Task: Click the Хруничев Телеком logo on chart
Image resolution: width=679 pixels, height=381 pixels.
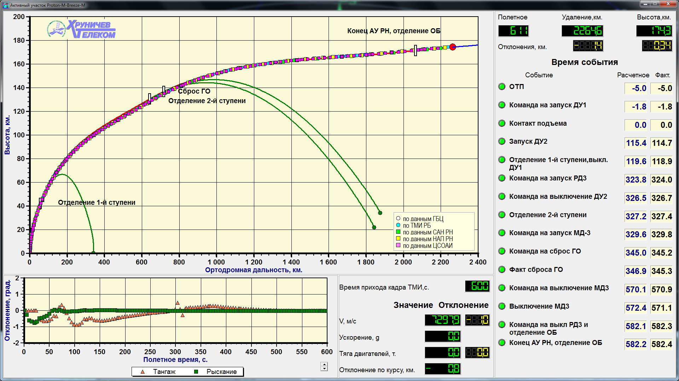Action: coord(81,29)
